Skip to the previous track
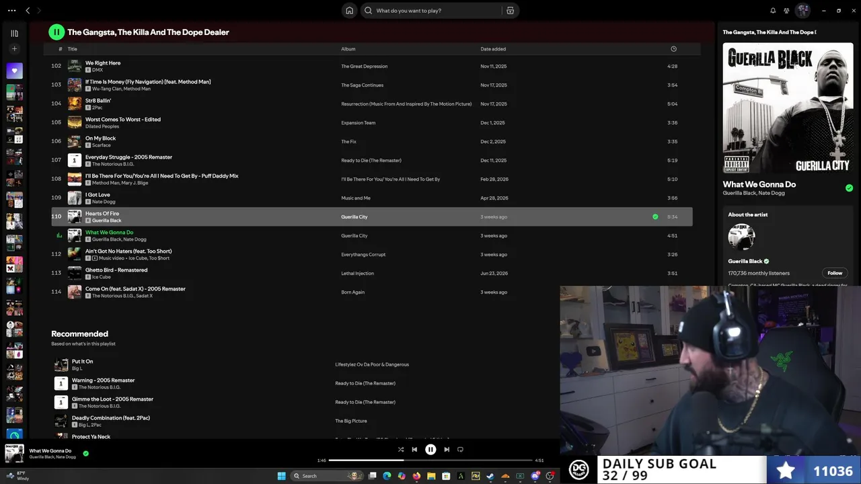This screenshot has height=484, width=861. tap(414, 450)
